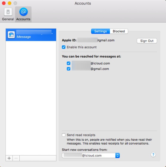This screenshot has height=167, width=166.
Task: Enable Send read receipts
Action: [x=64, y=135]
